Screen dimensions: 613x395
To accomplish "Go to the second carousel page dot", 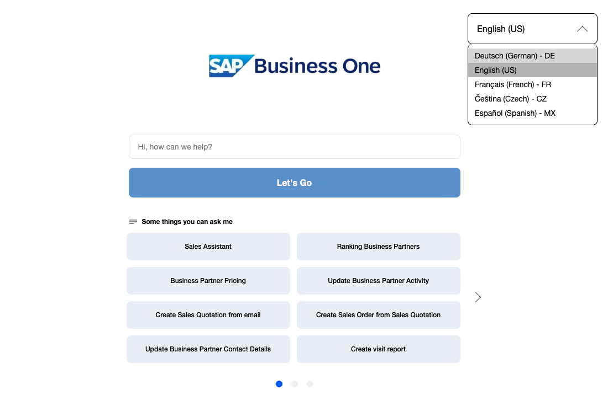I will click(295, 384).
